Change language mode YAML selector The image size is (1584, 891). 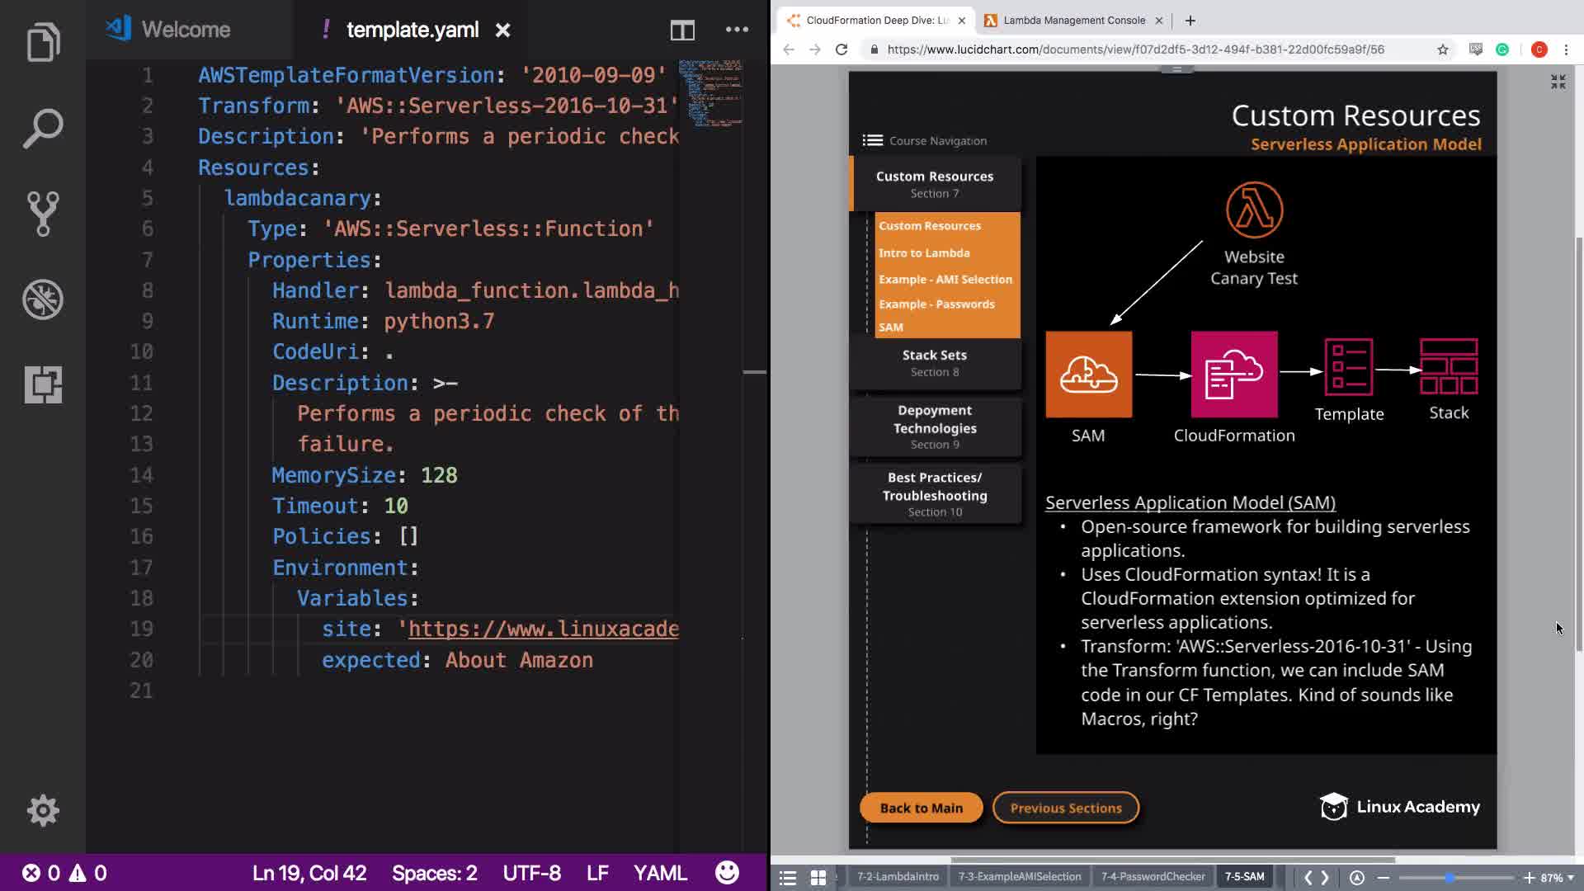tap(660, 873)
